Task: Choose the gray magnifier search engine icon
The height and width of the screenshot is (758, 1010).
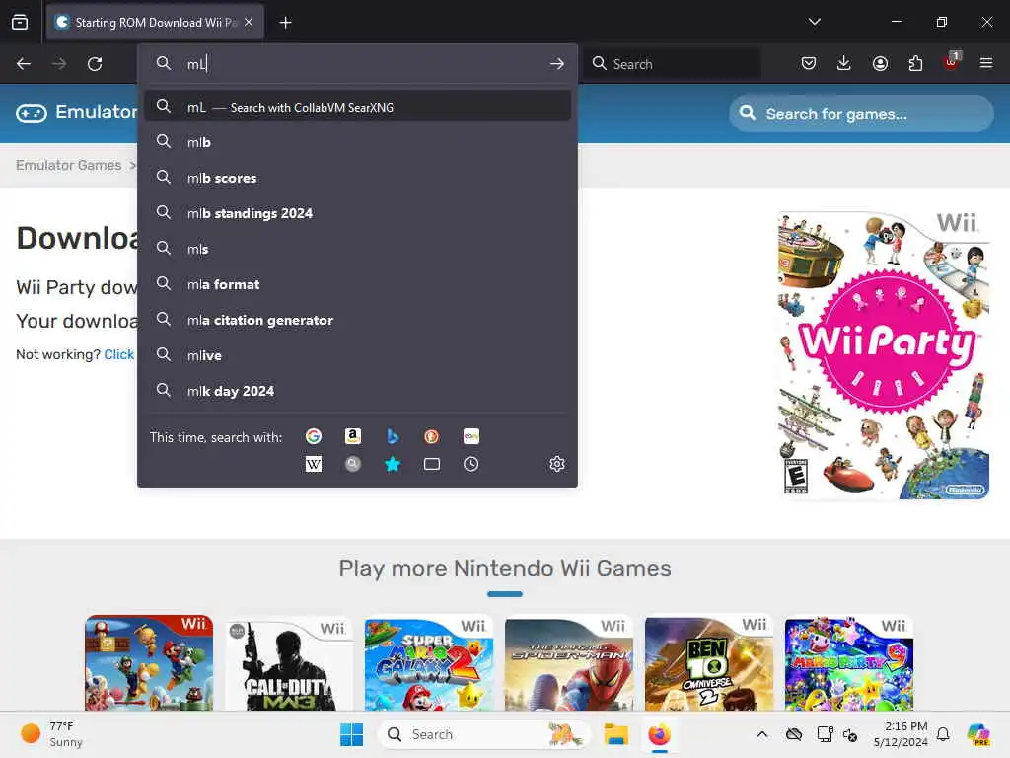Action: pyautogui.click(x=352, y=464)
